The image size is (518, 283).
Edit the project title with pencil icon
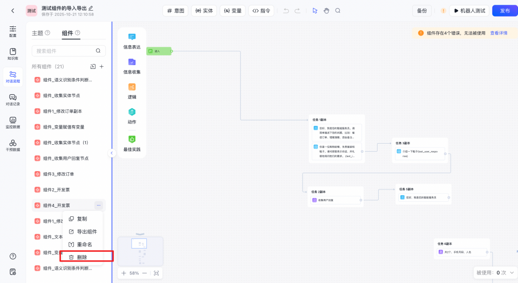91,8
